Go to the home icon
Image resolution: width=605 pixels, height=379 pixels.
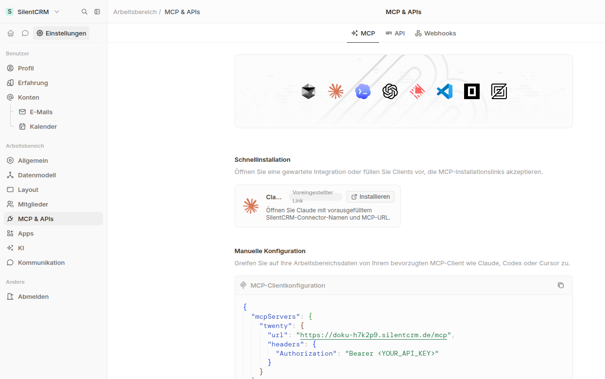[11, 33]
